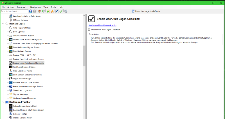Click the green checkmark toolbar icon
Image resolution: width=225 pixels, height=119 pixels.
click(61, 11)
